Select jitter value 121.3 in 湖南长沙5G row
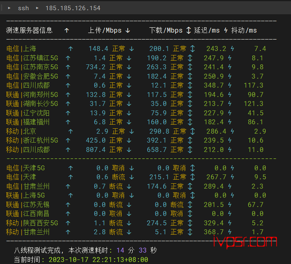 click(253, 103)
